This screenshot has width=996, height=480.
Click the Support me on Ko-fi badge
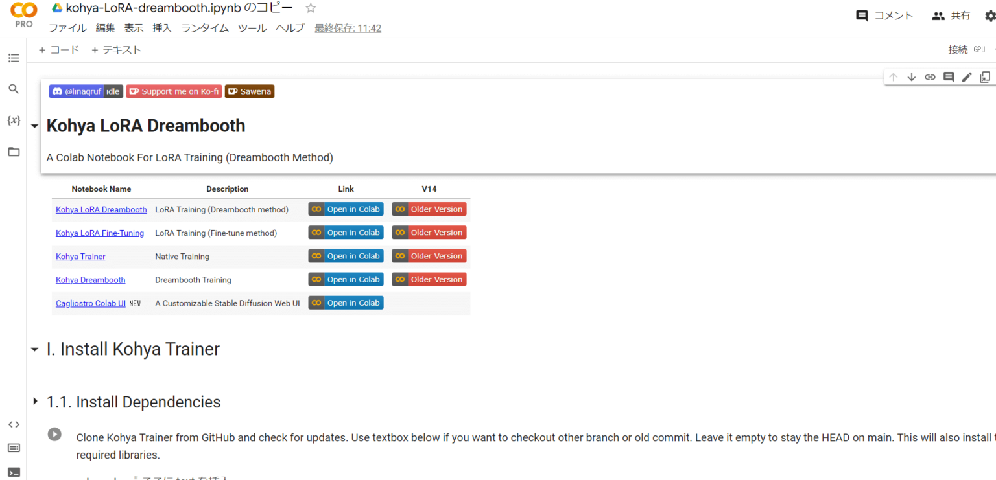point(174,91)
